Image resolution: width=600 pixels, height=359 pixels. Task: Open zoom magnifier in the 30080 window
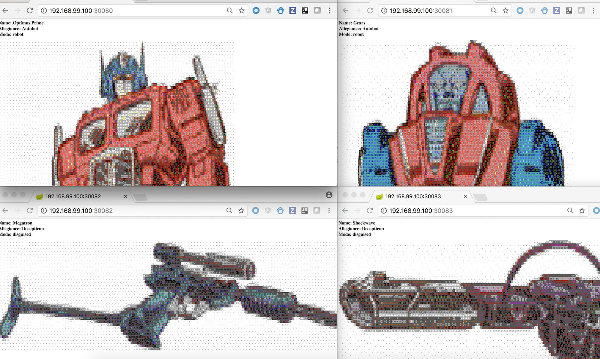(x=230, y=10)
